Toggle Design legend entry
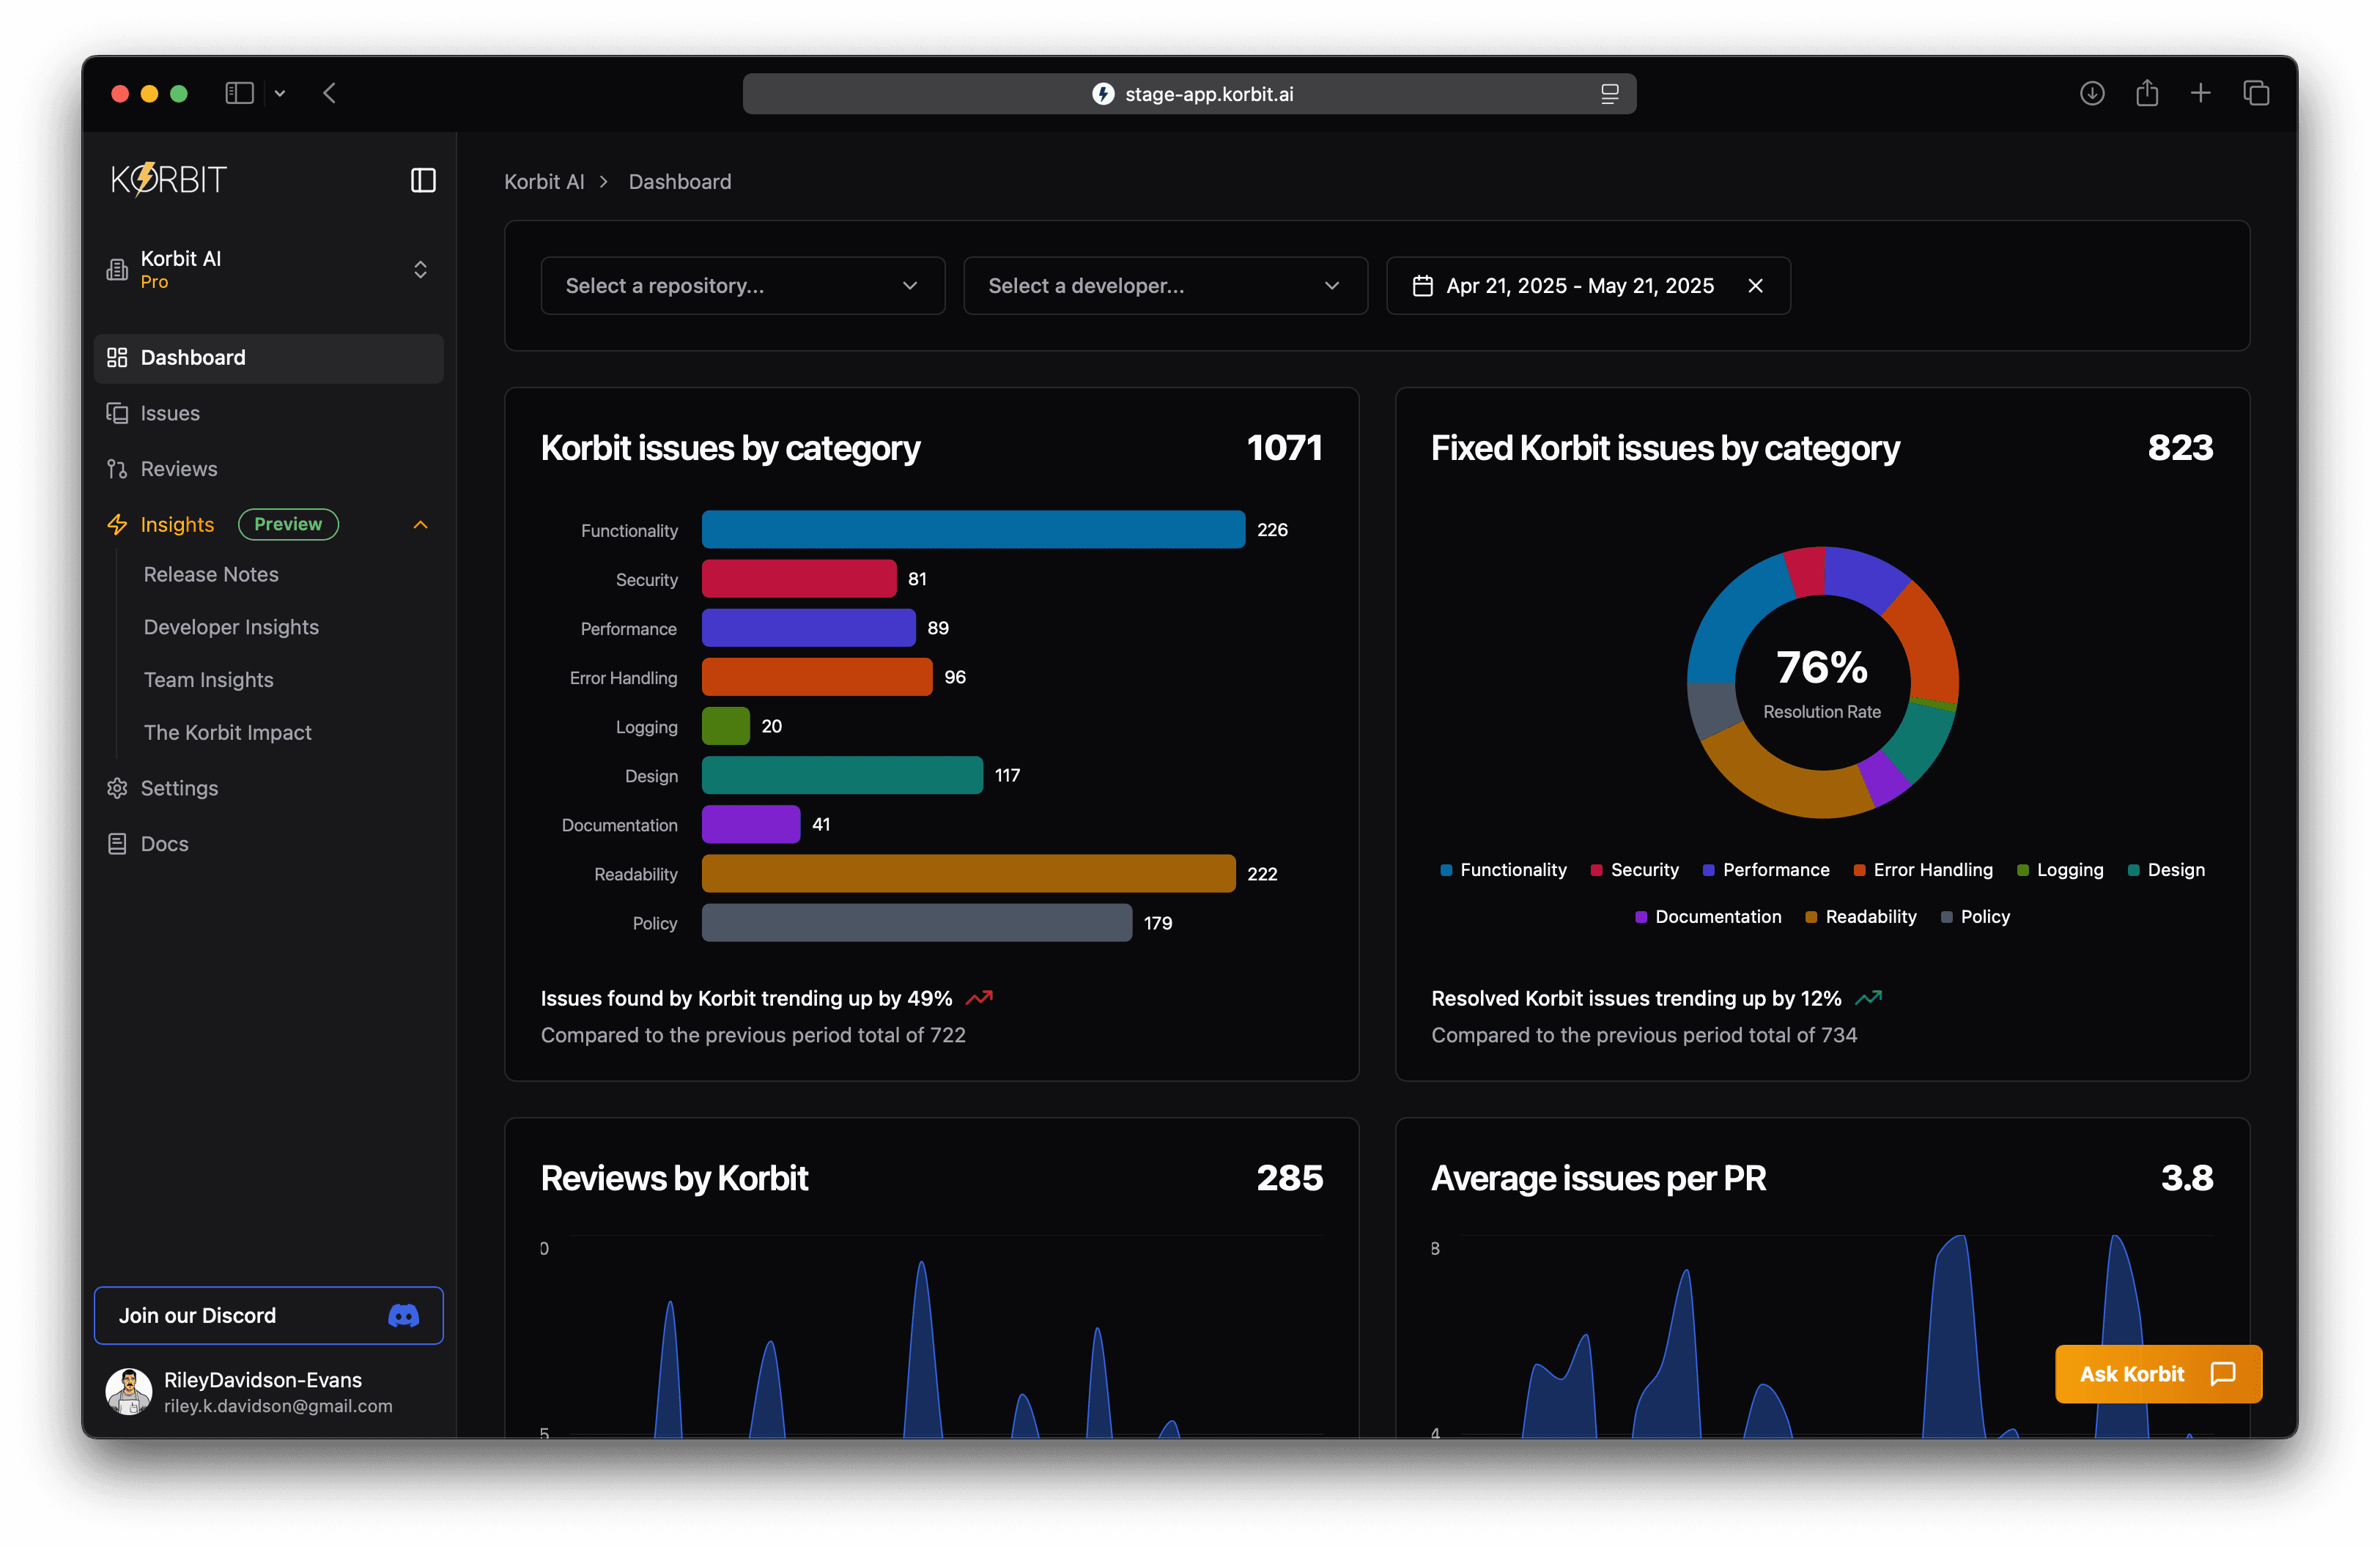The height and width of the screenshot is (1547, 2380). [x=2166, y=870]
